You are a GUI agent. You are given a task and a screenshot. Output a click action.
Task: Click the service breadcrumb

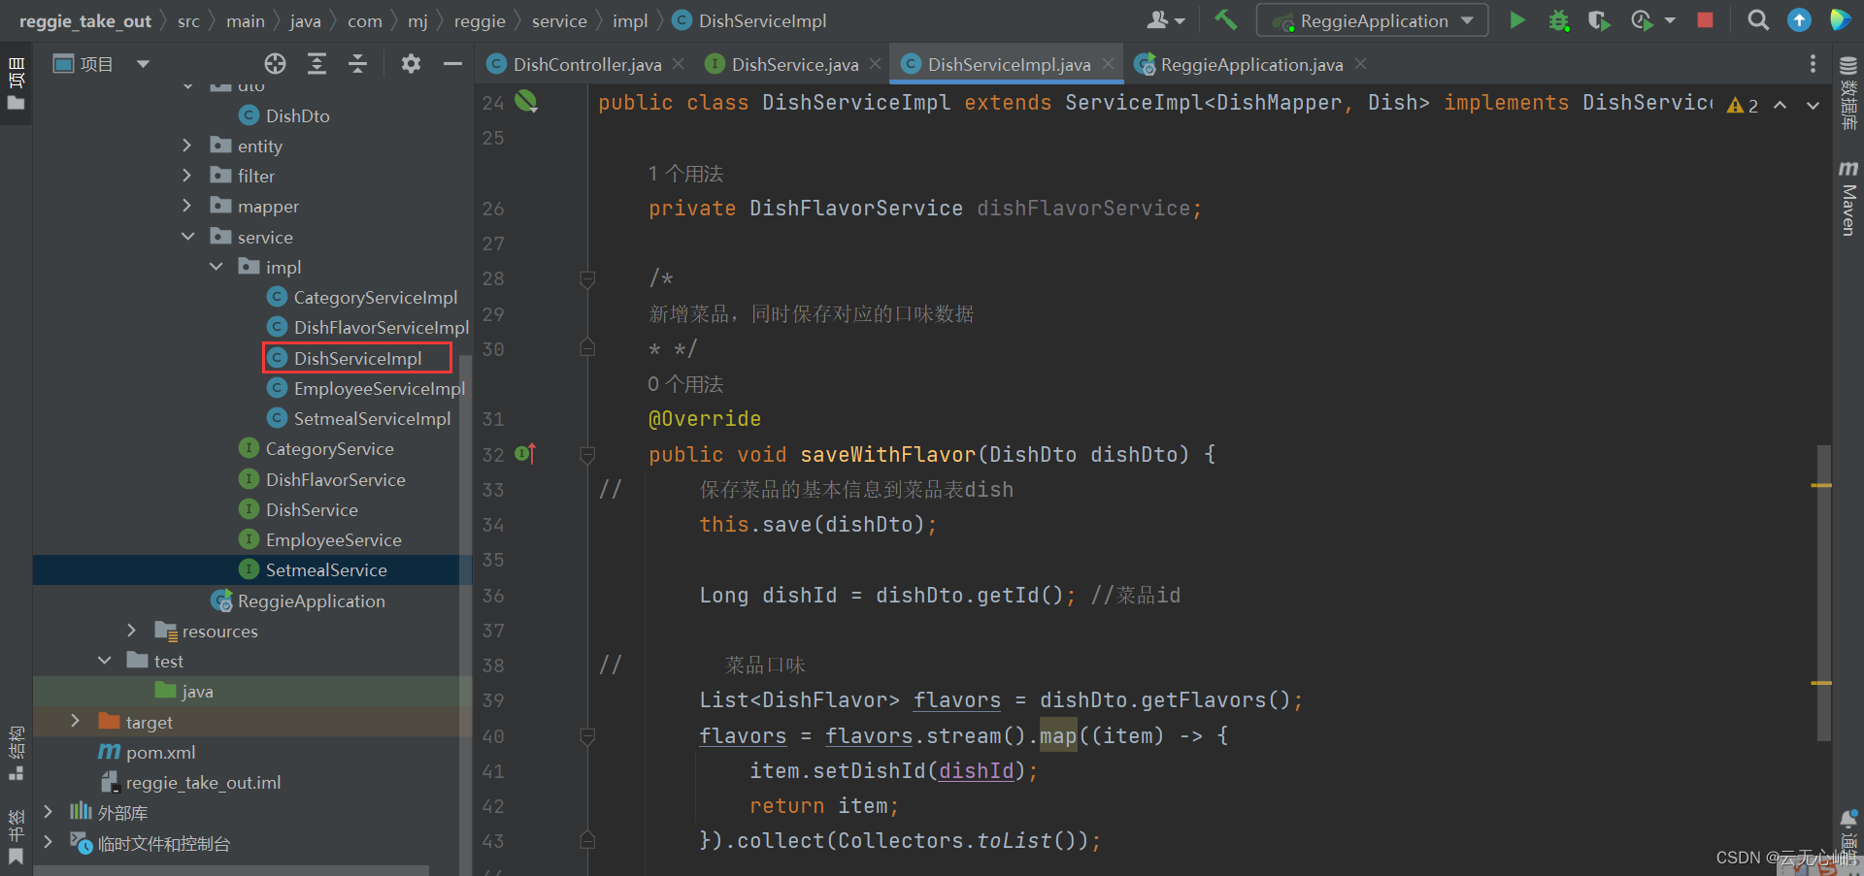[x=559, y=20]
